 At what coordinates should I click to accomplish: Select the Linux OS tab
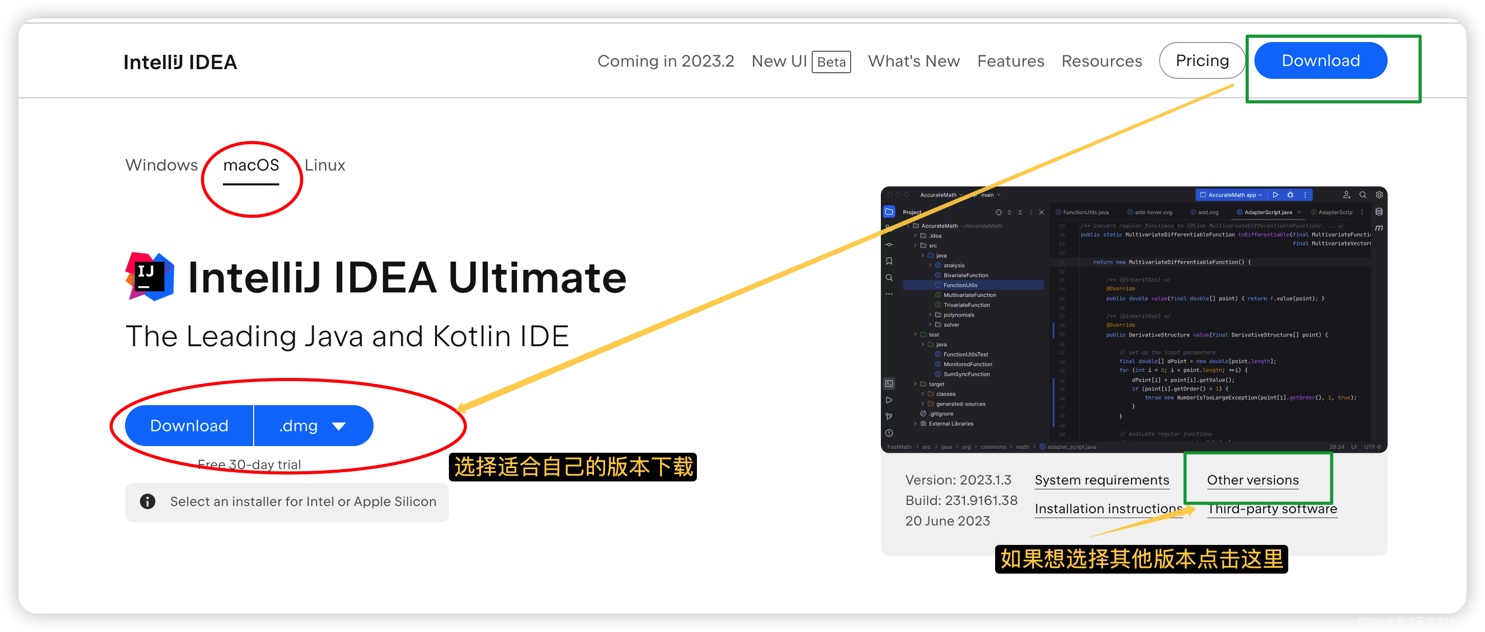point(324,165)
